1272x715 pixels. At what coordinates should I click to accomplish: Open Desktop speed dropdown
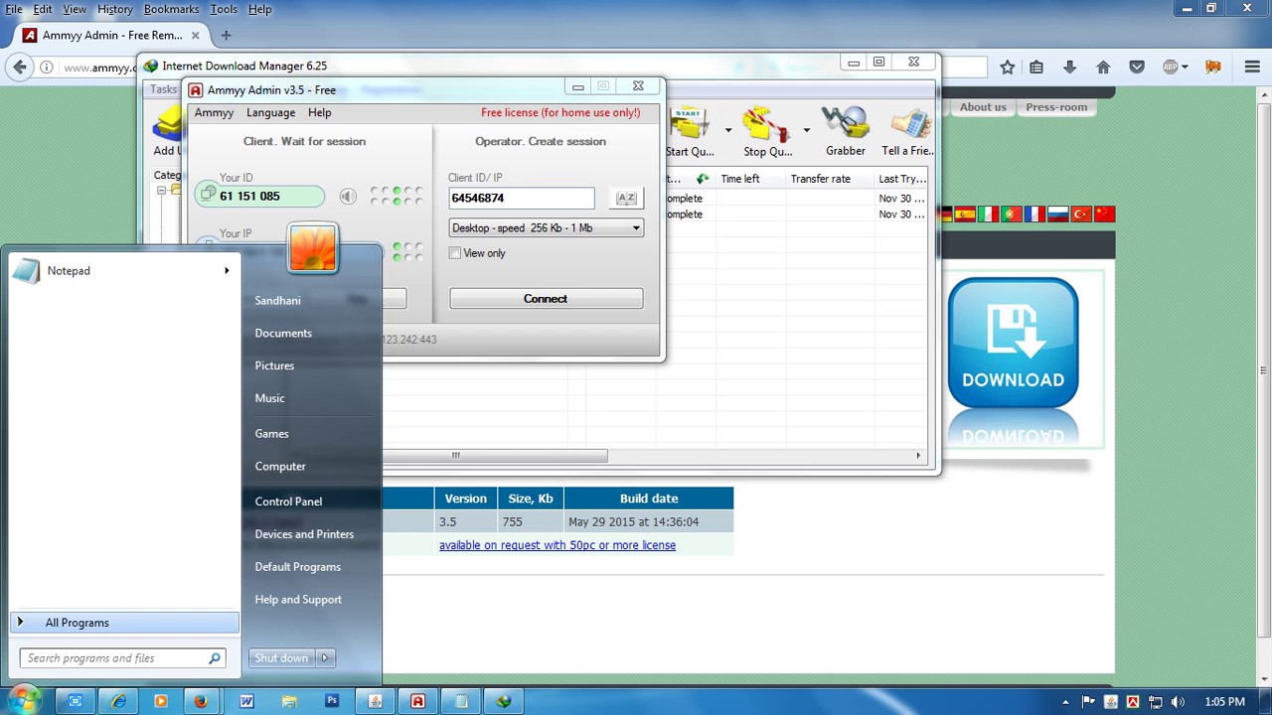click(546, 228)
